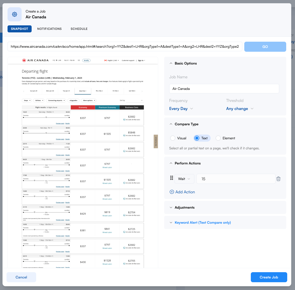Switch to the Snapshot tab

tap(20, 29)
